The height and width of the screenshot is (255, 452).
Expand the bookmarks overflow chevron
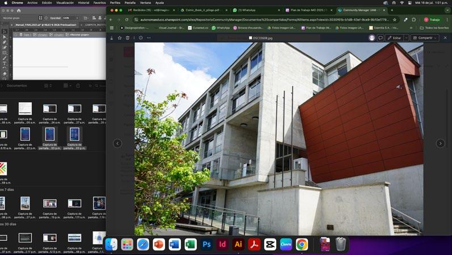click(411, 28)
